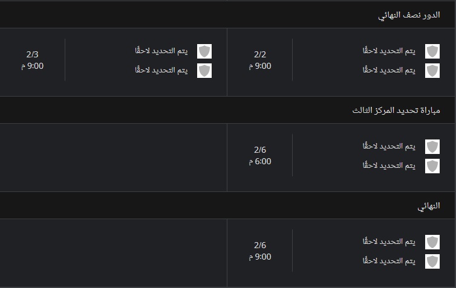The image size is (456, 288).
Task: Click second team shield in 2/2 semi-final
Action: 432,71
